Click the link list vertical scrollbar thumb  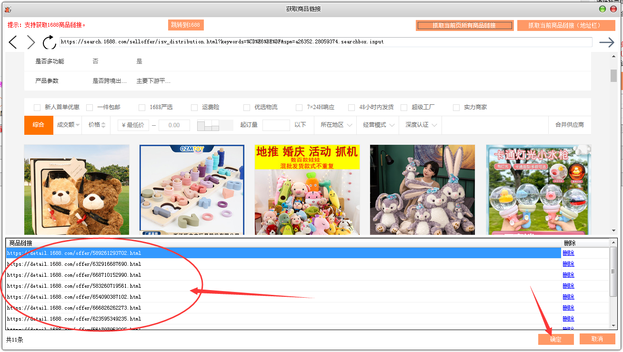[613, 272]
